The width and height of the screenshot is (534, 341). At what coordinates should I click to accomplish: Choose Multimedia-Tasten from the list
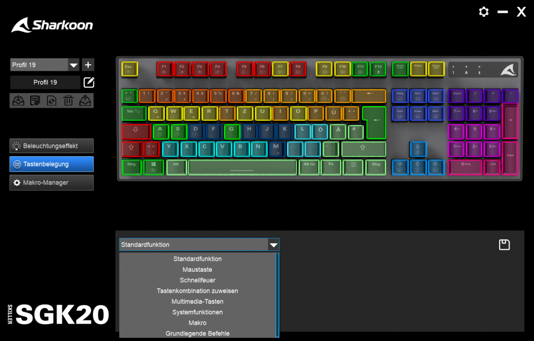pyautogui.click(x=197, y=301)
